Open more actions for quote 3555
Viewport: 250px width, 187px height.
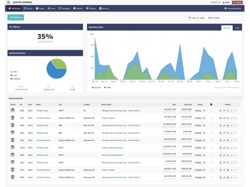235,133
